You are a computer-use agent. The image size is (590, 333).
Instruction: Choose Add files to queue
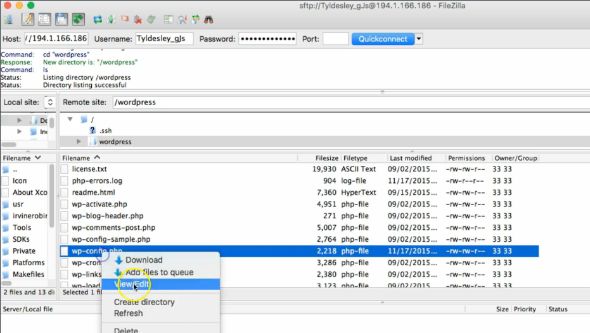(160, 272)
